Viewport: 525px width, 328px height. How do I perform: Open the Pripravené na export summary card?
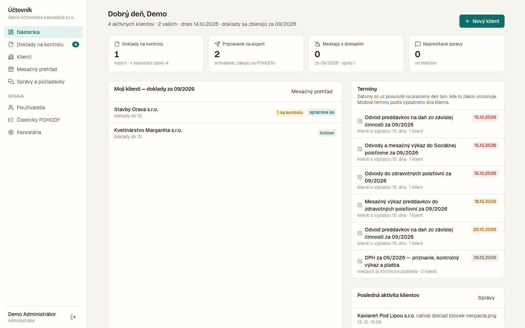coord(256,54)
